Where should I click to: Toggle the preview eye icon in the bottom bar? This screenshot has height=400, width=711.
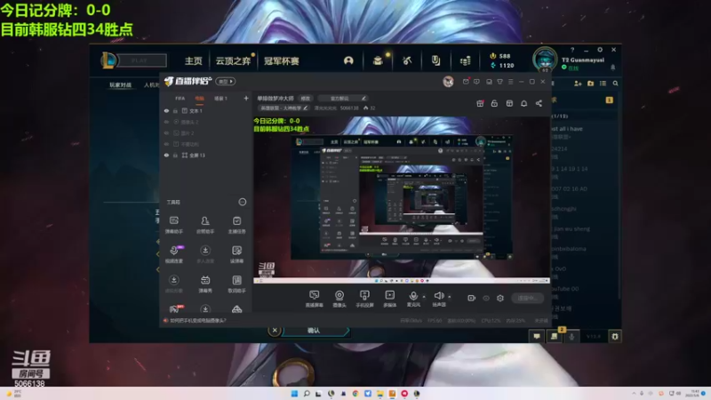[x=486, y=298]
